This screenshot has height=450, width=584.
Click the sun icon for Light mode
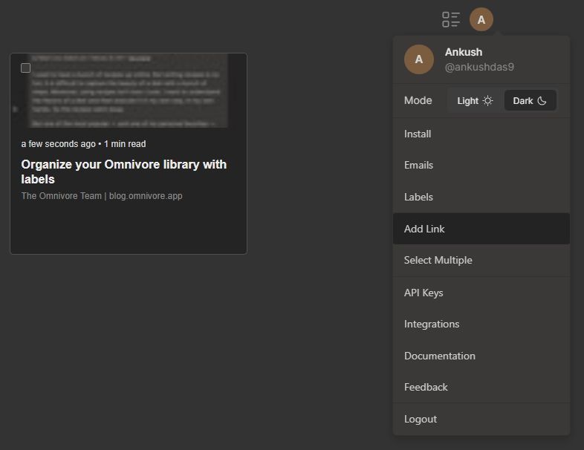(x=487, y=101)
